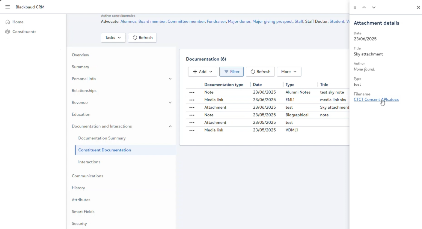Screen dimensions: 422x229
Task: Open the hamburger navigation menu
Action: click(x=7, y=7)
